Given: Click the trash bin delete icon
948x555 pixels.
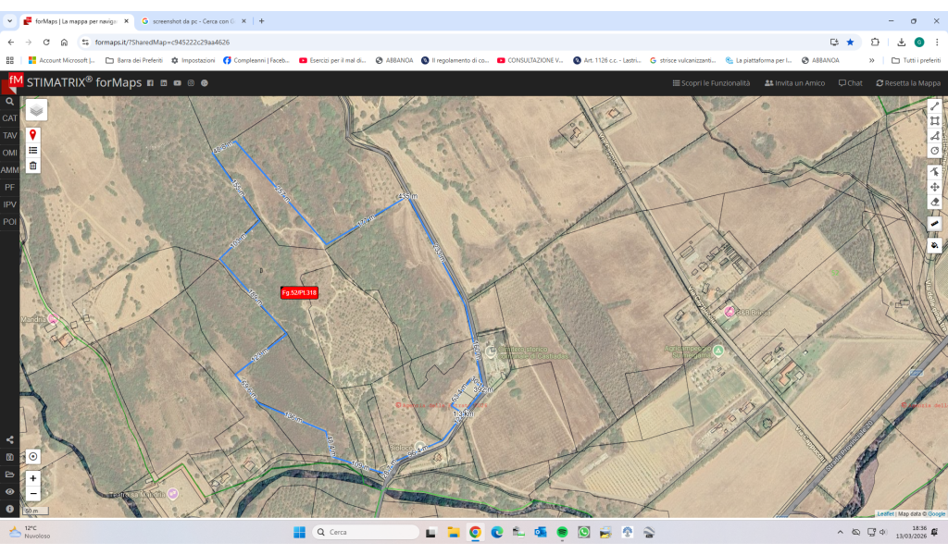Looking at the screenshot, I should 33,166.
